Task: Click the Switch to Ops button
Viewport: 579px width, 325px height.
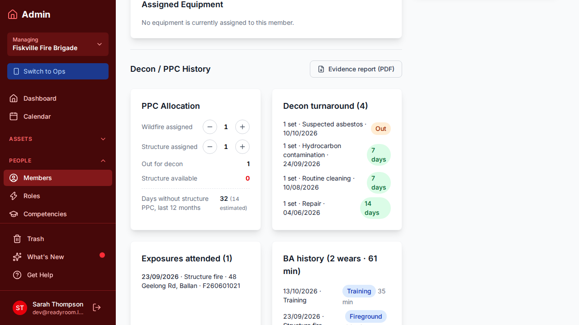Action: tap(58, 71)
